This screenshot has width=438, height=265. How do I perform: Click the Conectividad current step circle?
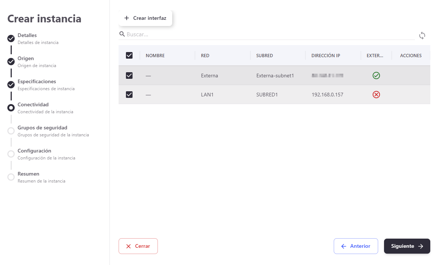11,108
